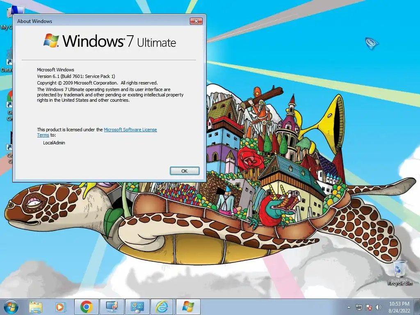Image resolution: width=420 pixels, height=315 pixels.
Task: Open the Start menu orb
Action: (11, 307)
